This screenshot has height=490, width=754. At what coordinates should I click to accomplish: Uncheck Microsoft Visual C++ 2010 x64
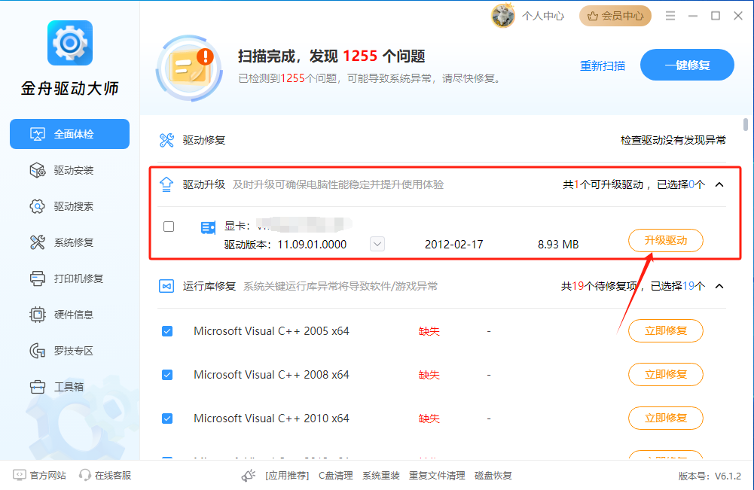click(x=167, y=418)
